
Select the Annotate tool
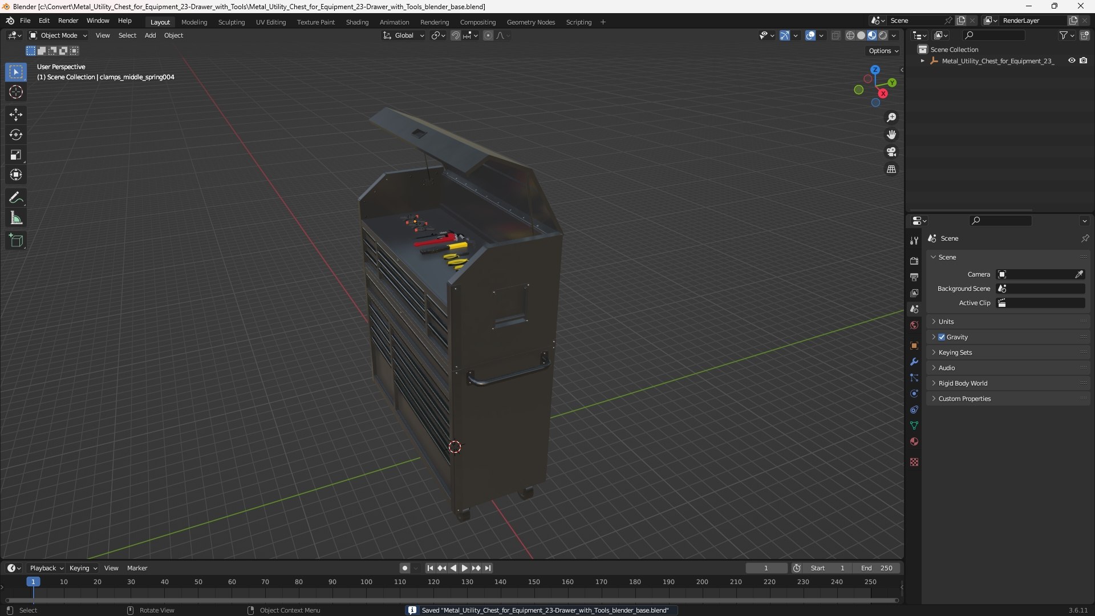[x=16, y=198]
